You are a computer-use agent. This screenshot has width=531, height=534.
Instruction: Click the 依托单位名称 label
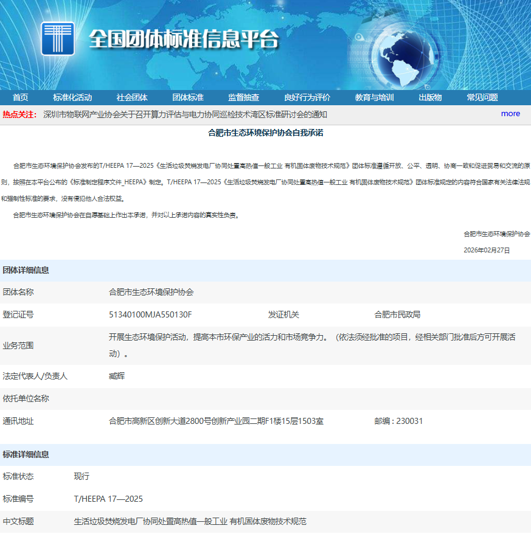[26, 398]
